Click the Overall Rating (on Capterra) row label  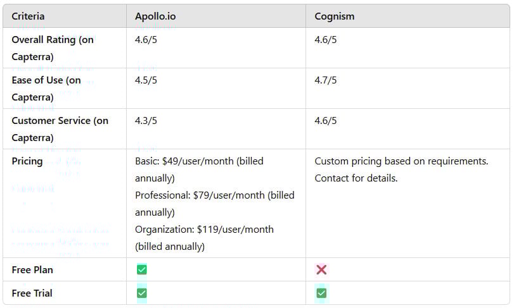pos(53,48)
